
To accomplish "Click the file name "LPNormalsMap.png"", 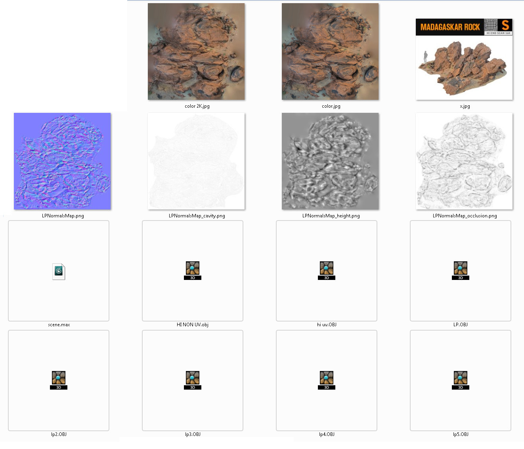I will coord(63,216).
